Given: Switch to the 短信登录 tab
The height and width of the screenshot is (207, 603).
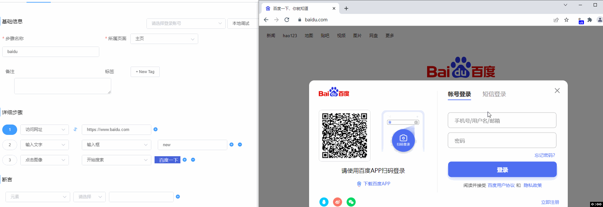Looking at the screenshot, I should click(x=494, y=94).
